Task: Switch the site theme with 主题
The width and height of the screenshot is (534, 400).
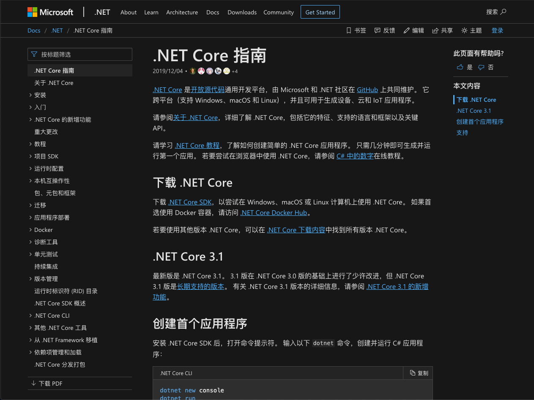Action: click(x=471, y=30)
